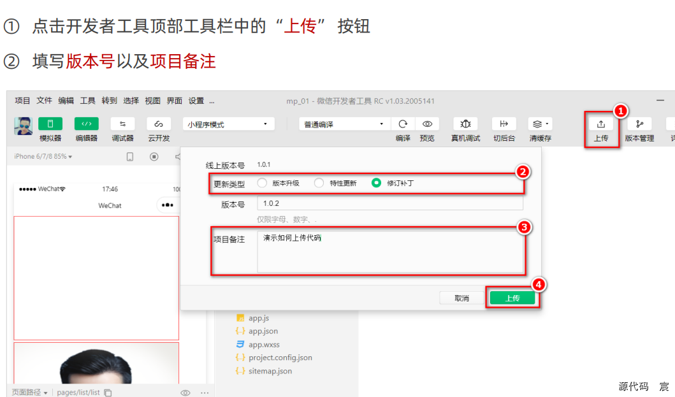Click the WeChat capsule three-dots button

(167, 205)
